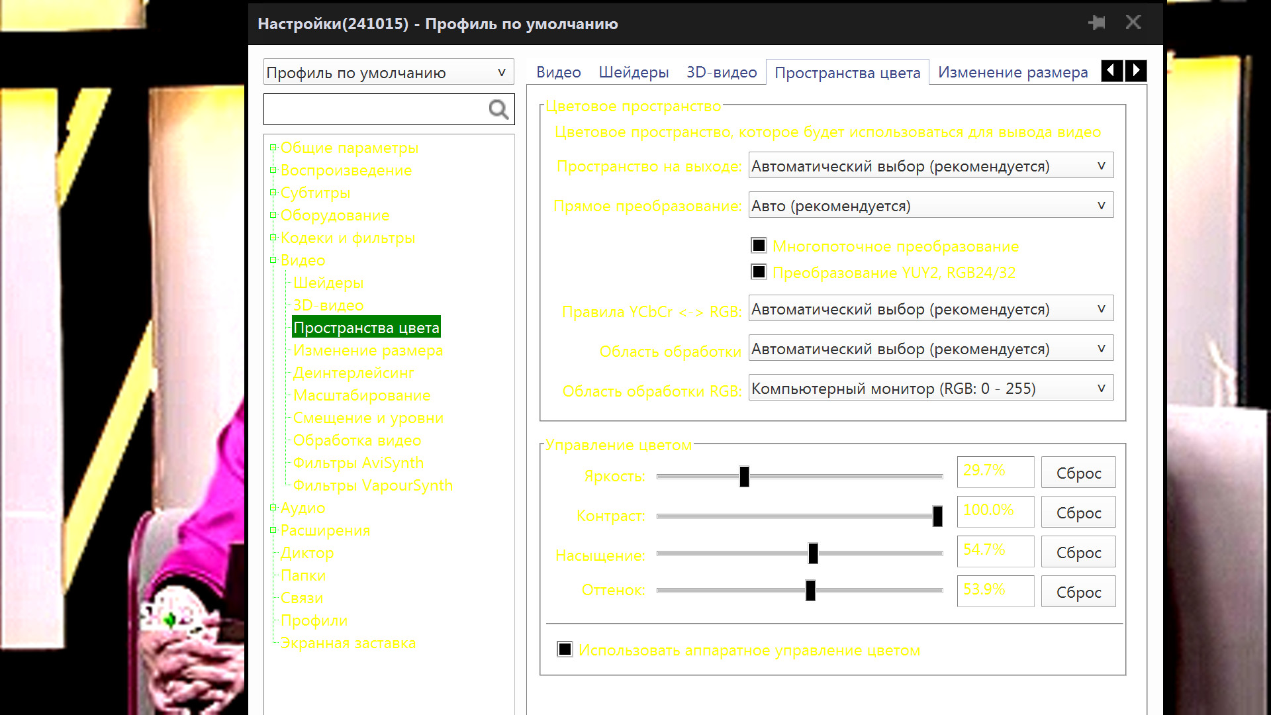This screenshot has width=1271, height=715.
Task: Expand the Аудио tree node
Action: coord(273,508)
